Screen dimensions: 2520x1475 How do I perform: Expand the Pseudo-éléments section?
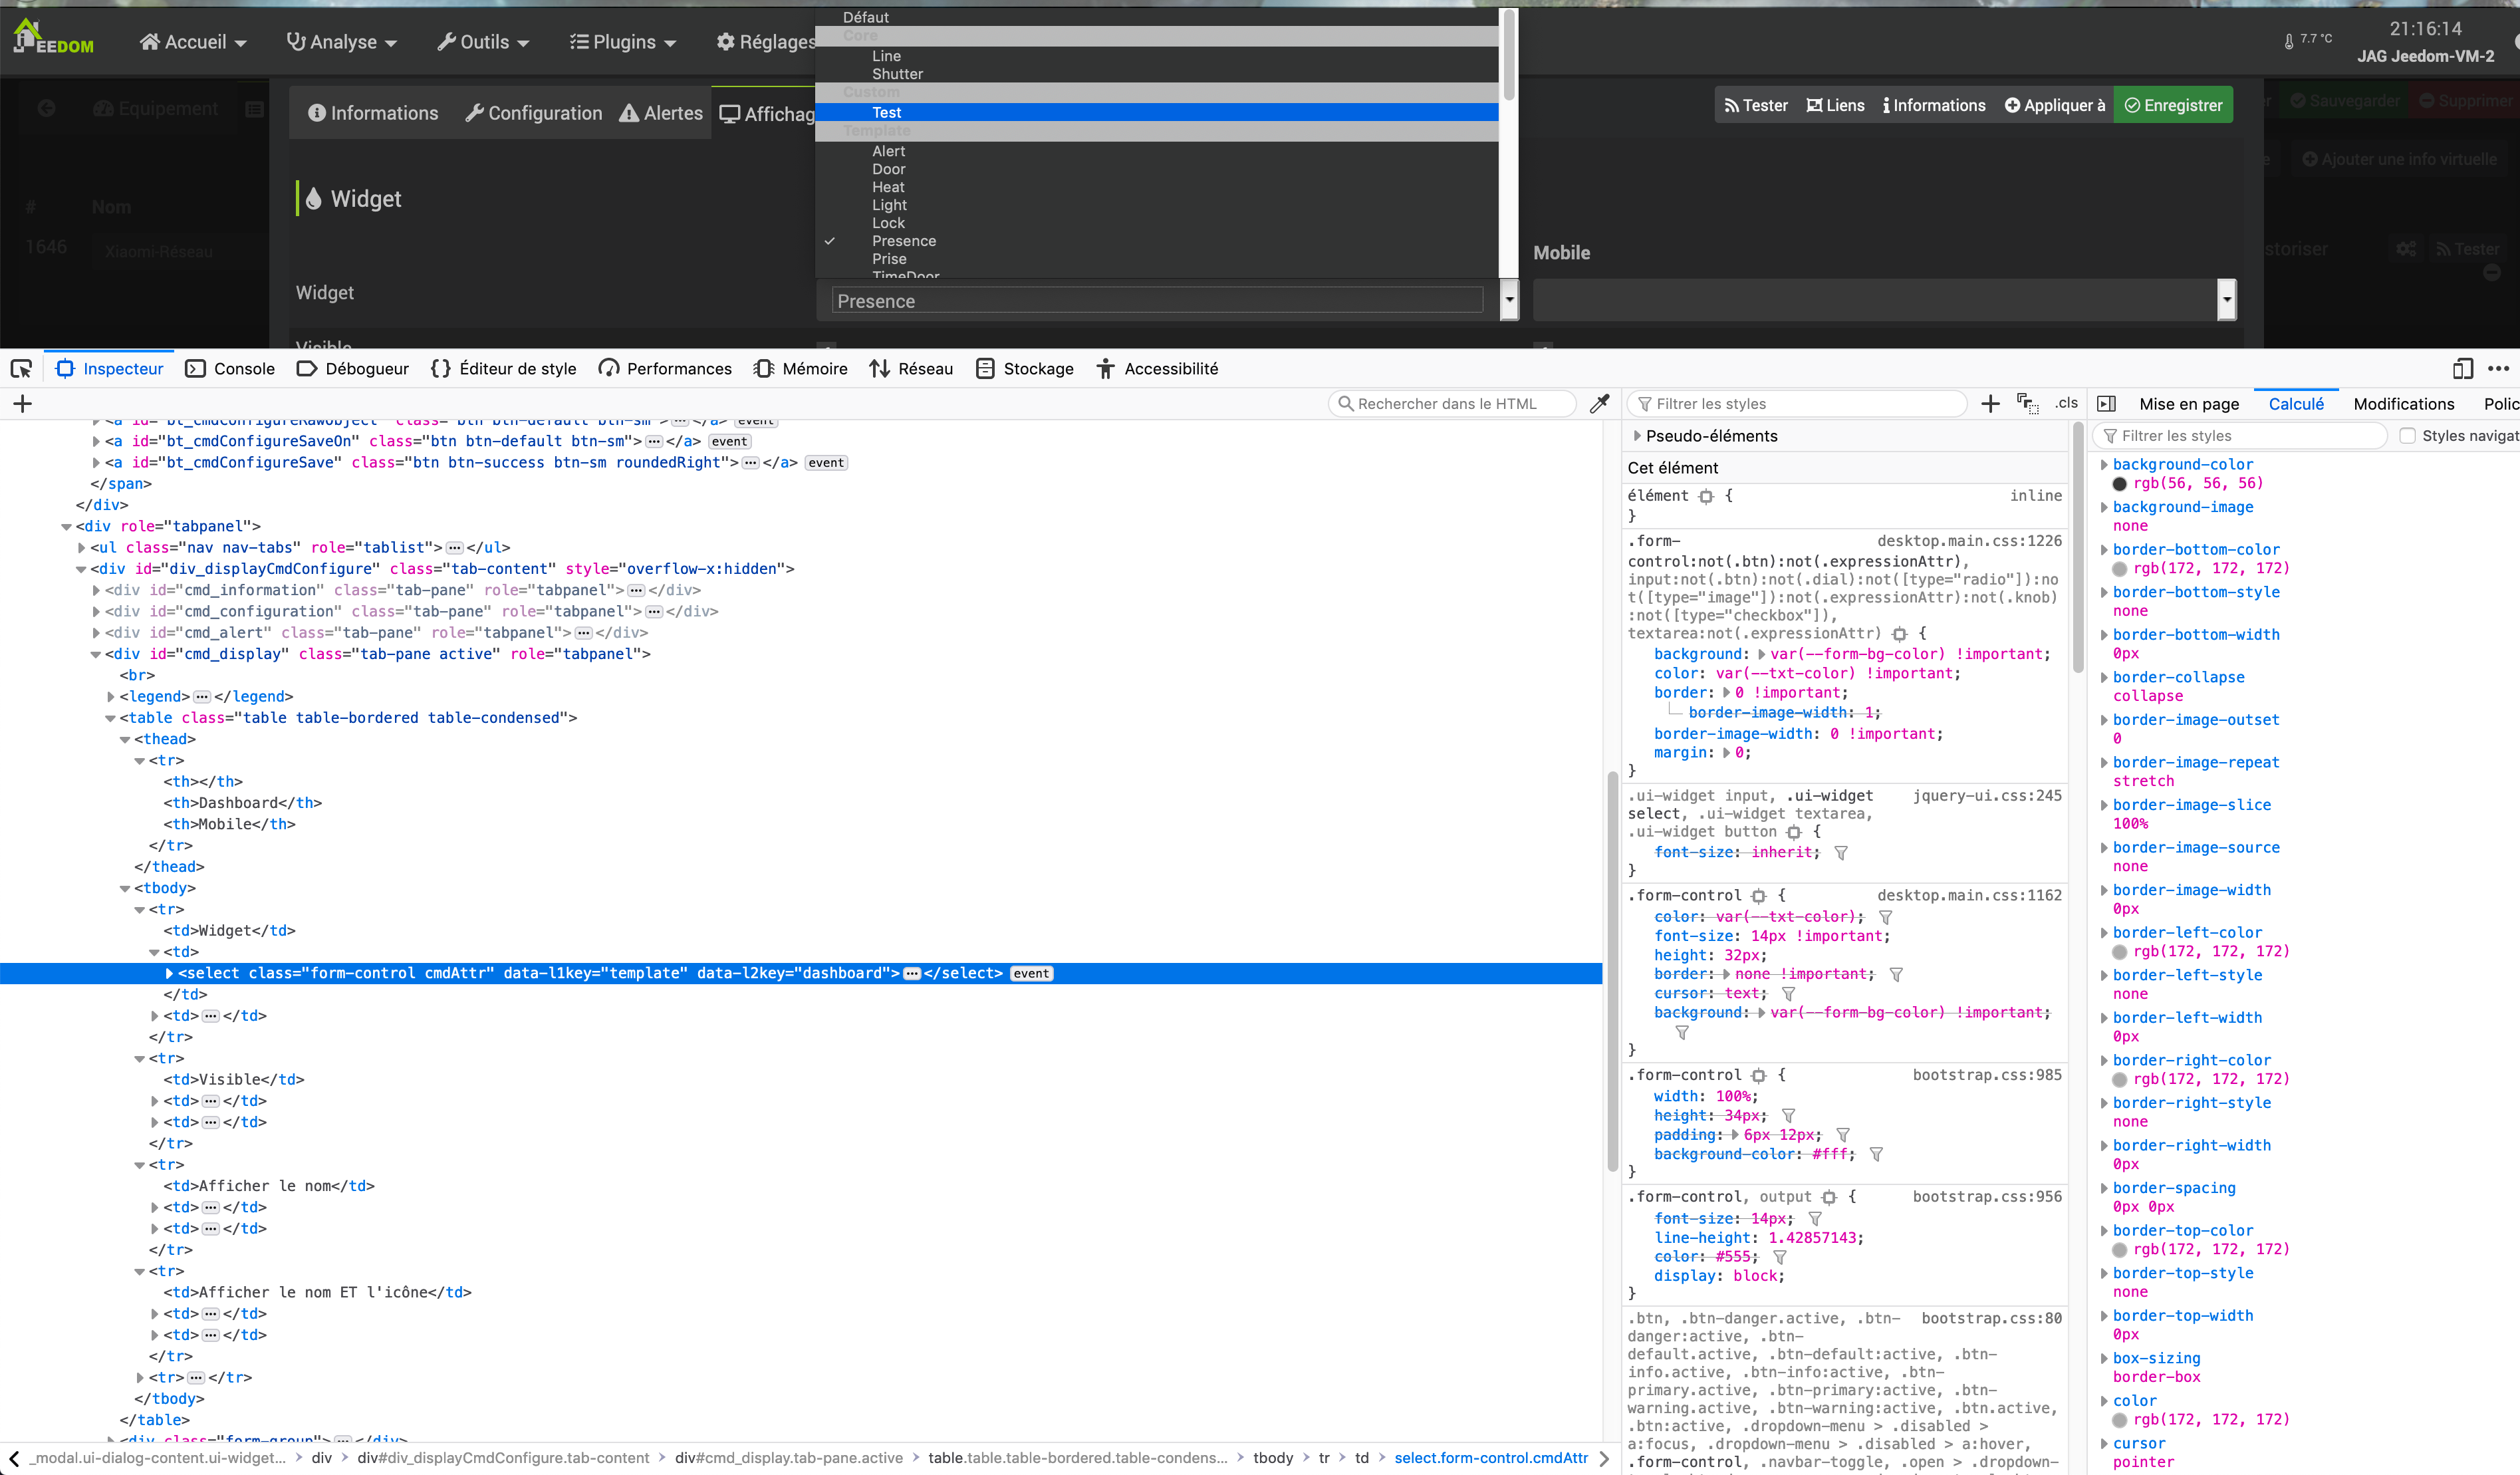[x=1637, y=436]
